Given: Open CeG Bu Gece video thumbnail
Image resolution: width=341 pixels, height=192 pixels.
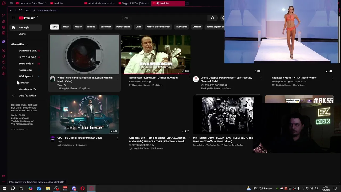Looking at the screenshot, I should (84, 115).
